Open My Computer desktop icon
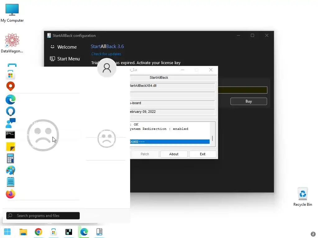 pyautogui.click(x=12, y=13)
